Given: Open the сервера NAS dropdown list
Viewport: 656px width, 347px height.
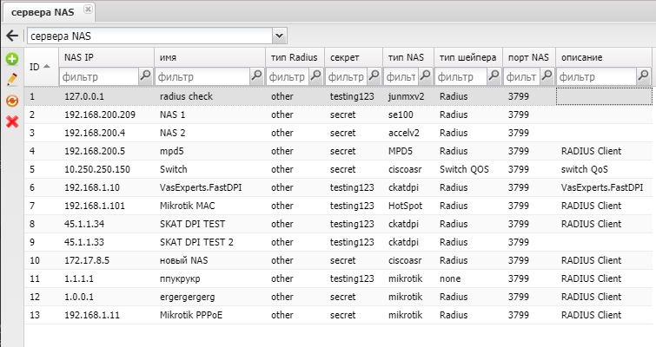Looking at the screenshot, I should [279, 36].
